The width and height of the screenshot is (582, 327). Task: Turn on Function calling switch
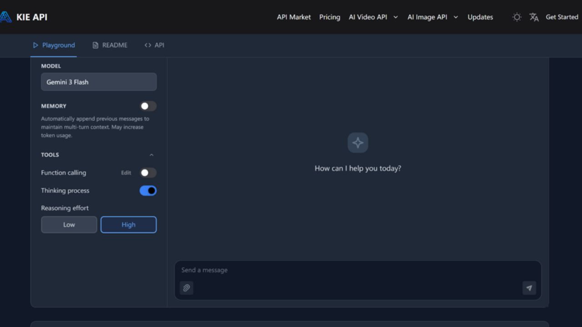click(x=148, y=173)
